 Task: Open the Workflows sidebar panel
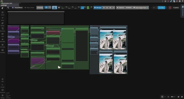[x=2, y=29]
